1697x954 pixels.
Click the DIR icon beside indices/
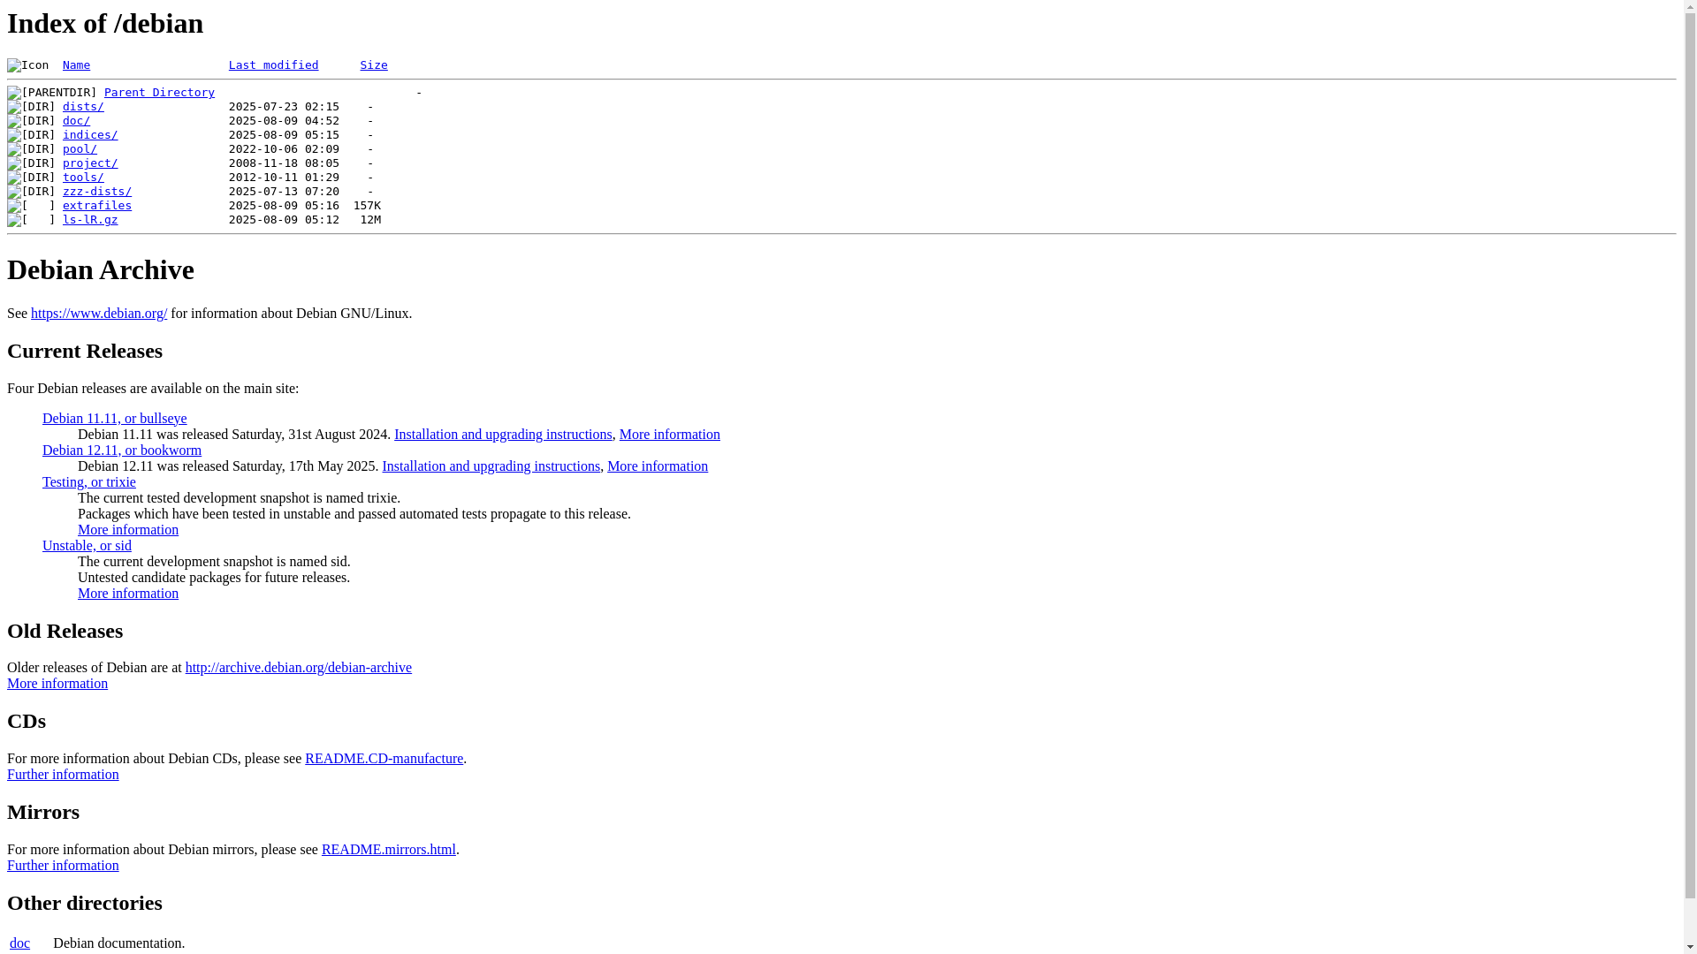tap(31, 135)
